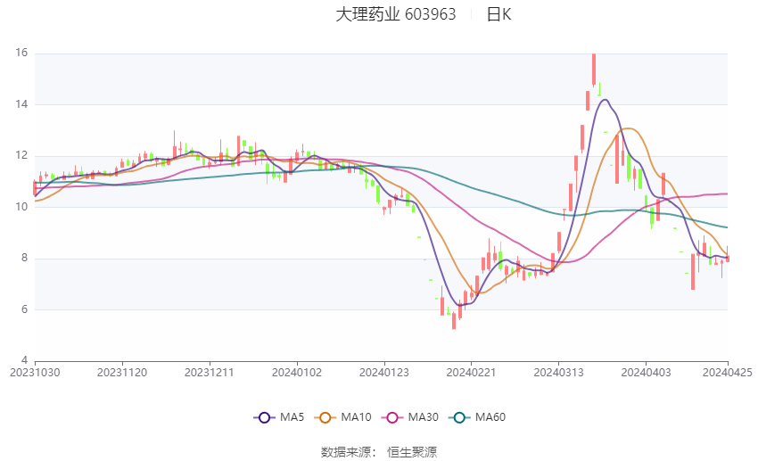Viewport: 758px width, 461px height.
Task: Click the 日K label in the title
Action: [498, 14]
